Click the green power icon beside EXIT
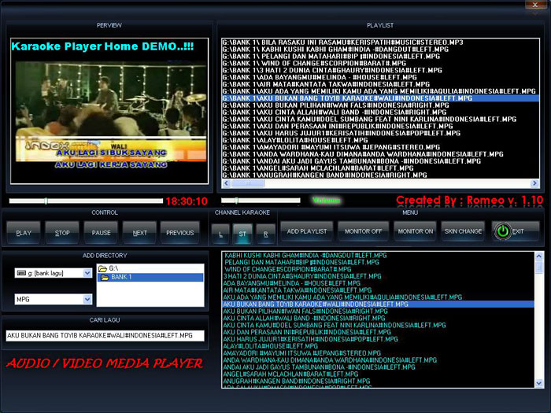The height and width of the screenshot is (413, 551). coord(502,231)
